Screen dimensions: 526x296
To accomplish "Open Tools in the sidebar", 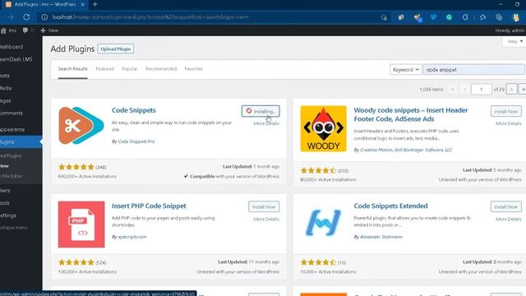I will coord(5,203).
